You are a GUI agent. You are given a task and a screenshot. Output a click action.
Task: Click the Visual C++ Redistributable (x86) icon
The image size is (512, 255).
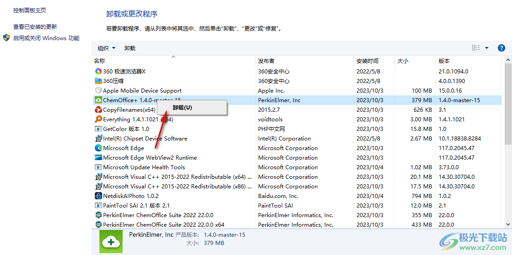(98, 187)
